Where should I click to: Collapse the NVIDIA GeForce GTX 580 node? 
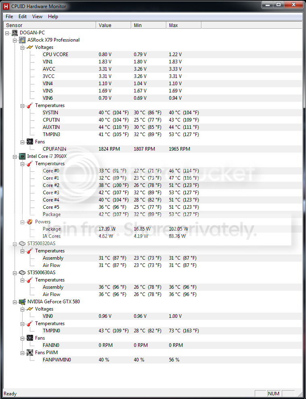click(x=15, y=302)
